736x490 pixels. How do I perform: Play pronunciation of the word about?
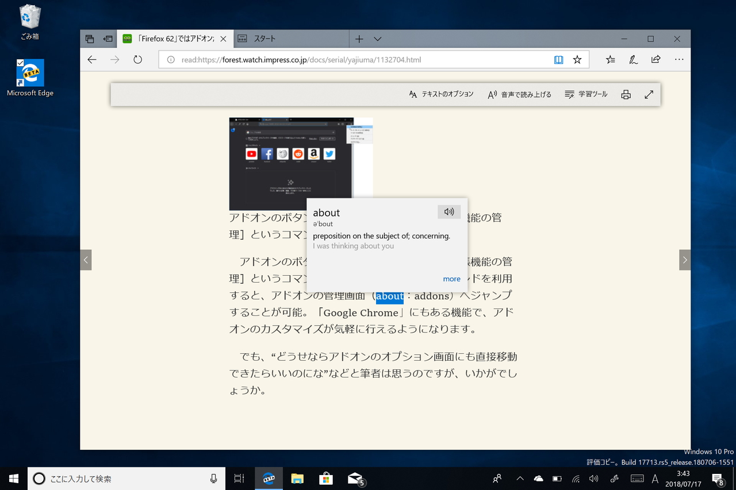[449, 211]
